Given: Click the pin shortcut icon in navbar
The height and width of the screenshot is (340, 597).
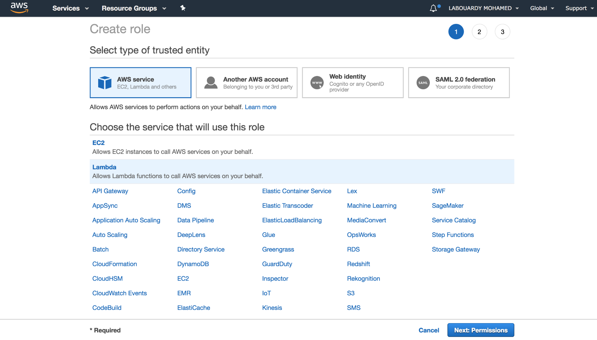Looking at the screenshot, I should click(x=183, y=8).
